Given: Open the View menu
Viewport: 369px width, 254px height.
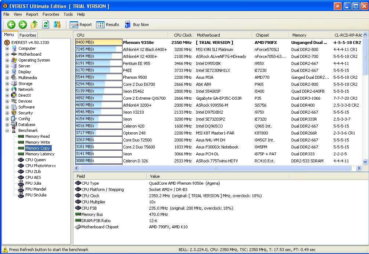Looking at the screenshot, I should pyautogui.click(x=18, y=14).
